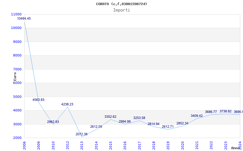Click the x-axis year 2010

click(x=53, y=146)
